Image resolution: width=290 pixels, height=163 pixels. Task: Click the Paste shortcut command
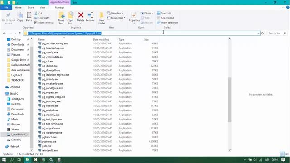tap(44, 23)
